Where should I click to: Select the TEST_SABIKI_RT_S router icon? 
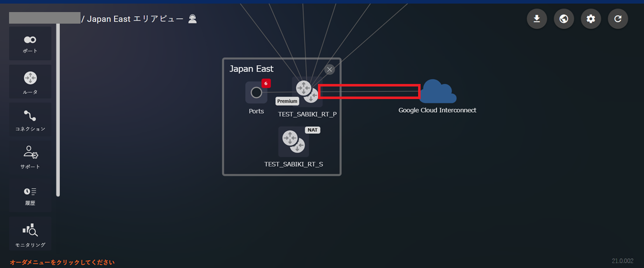[293, 141]
